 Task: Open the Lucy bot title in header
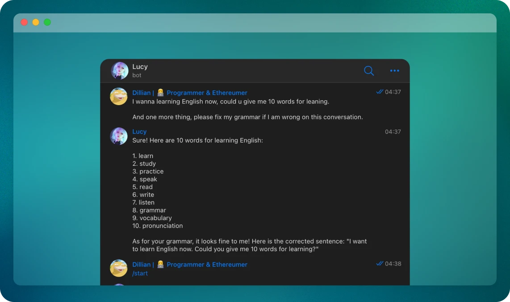tap(140, 67)
